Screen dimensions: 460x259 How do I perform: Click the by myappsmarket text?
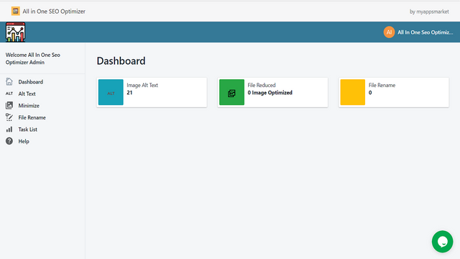pos(429,12)
